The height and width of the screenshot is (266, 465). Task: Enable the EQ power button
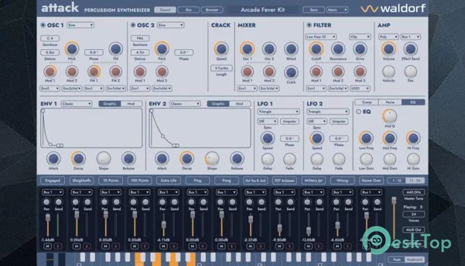pyautogui.click(x=359, y=112)
